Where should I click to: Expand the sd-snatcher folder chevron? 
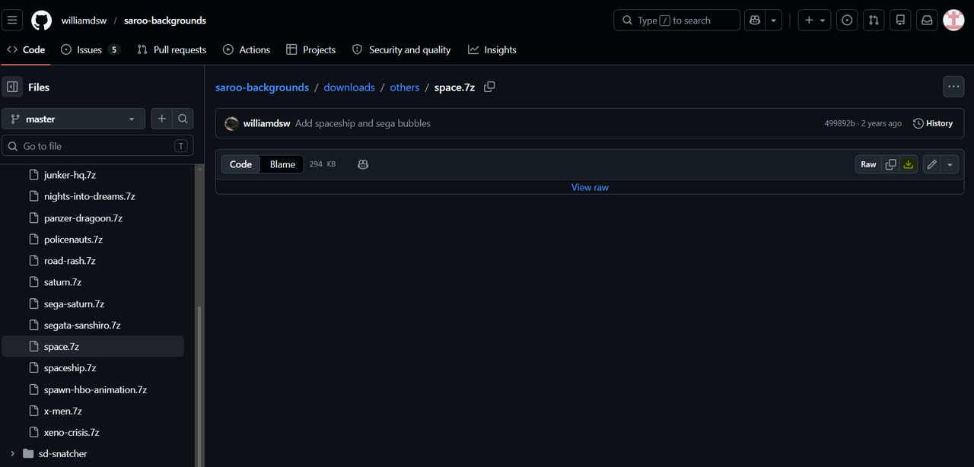click(12, 454)
